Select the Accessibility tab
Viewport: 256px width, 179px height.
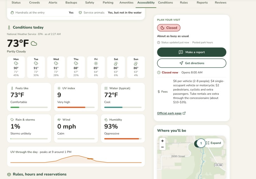146,3
